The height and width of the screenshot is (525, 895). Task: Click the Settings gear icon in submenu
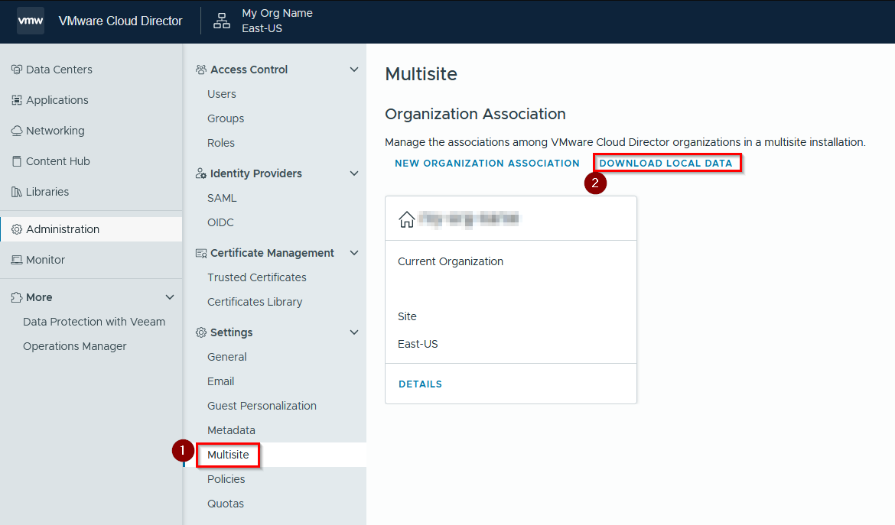coord(201,332)
